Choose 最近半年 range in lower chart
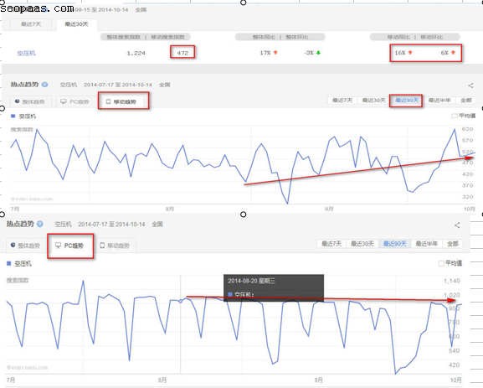This screenshot has width=483, height=388. click(427, 244)
